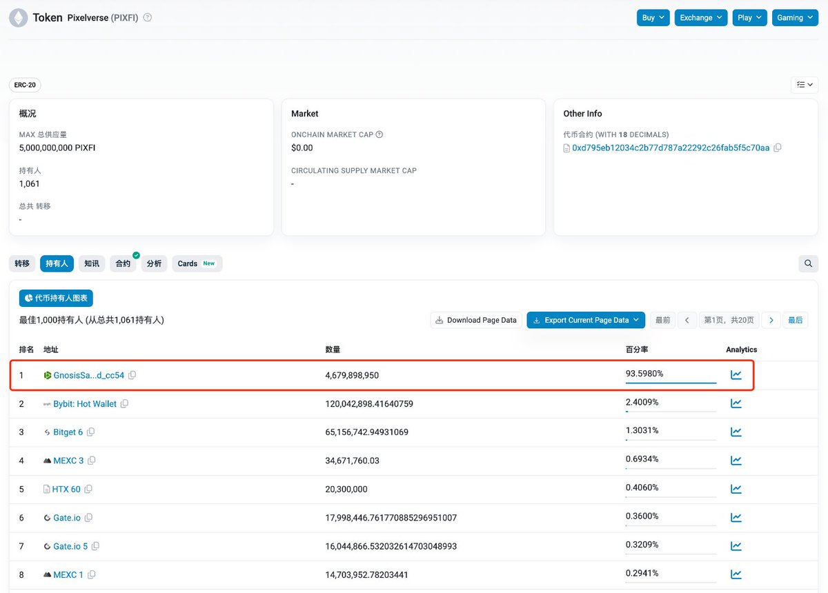Copy the MEXC 3 address
The height and width of the screenshot is (593, 828).
pos(92,461)
